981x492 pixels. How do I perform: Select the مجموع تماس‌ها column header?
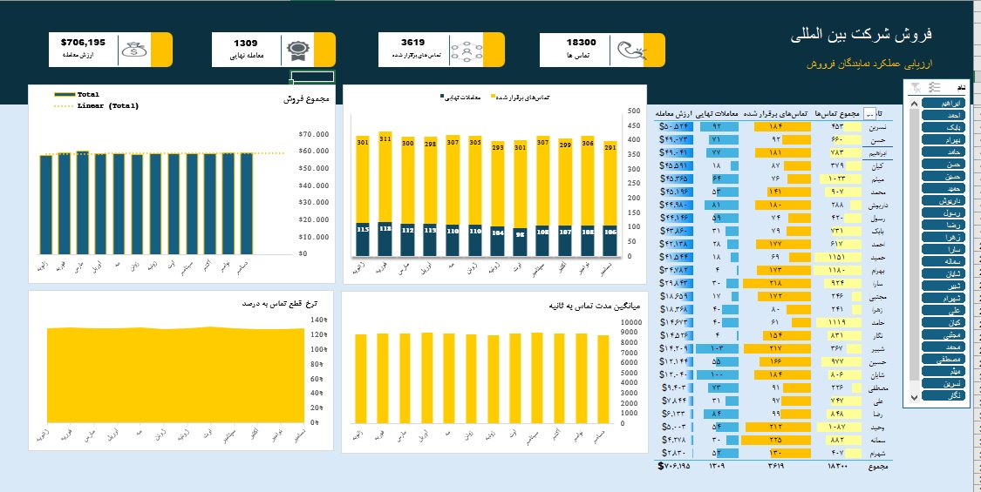(838, 114)
